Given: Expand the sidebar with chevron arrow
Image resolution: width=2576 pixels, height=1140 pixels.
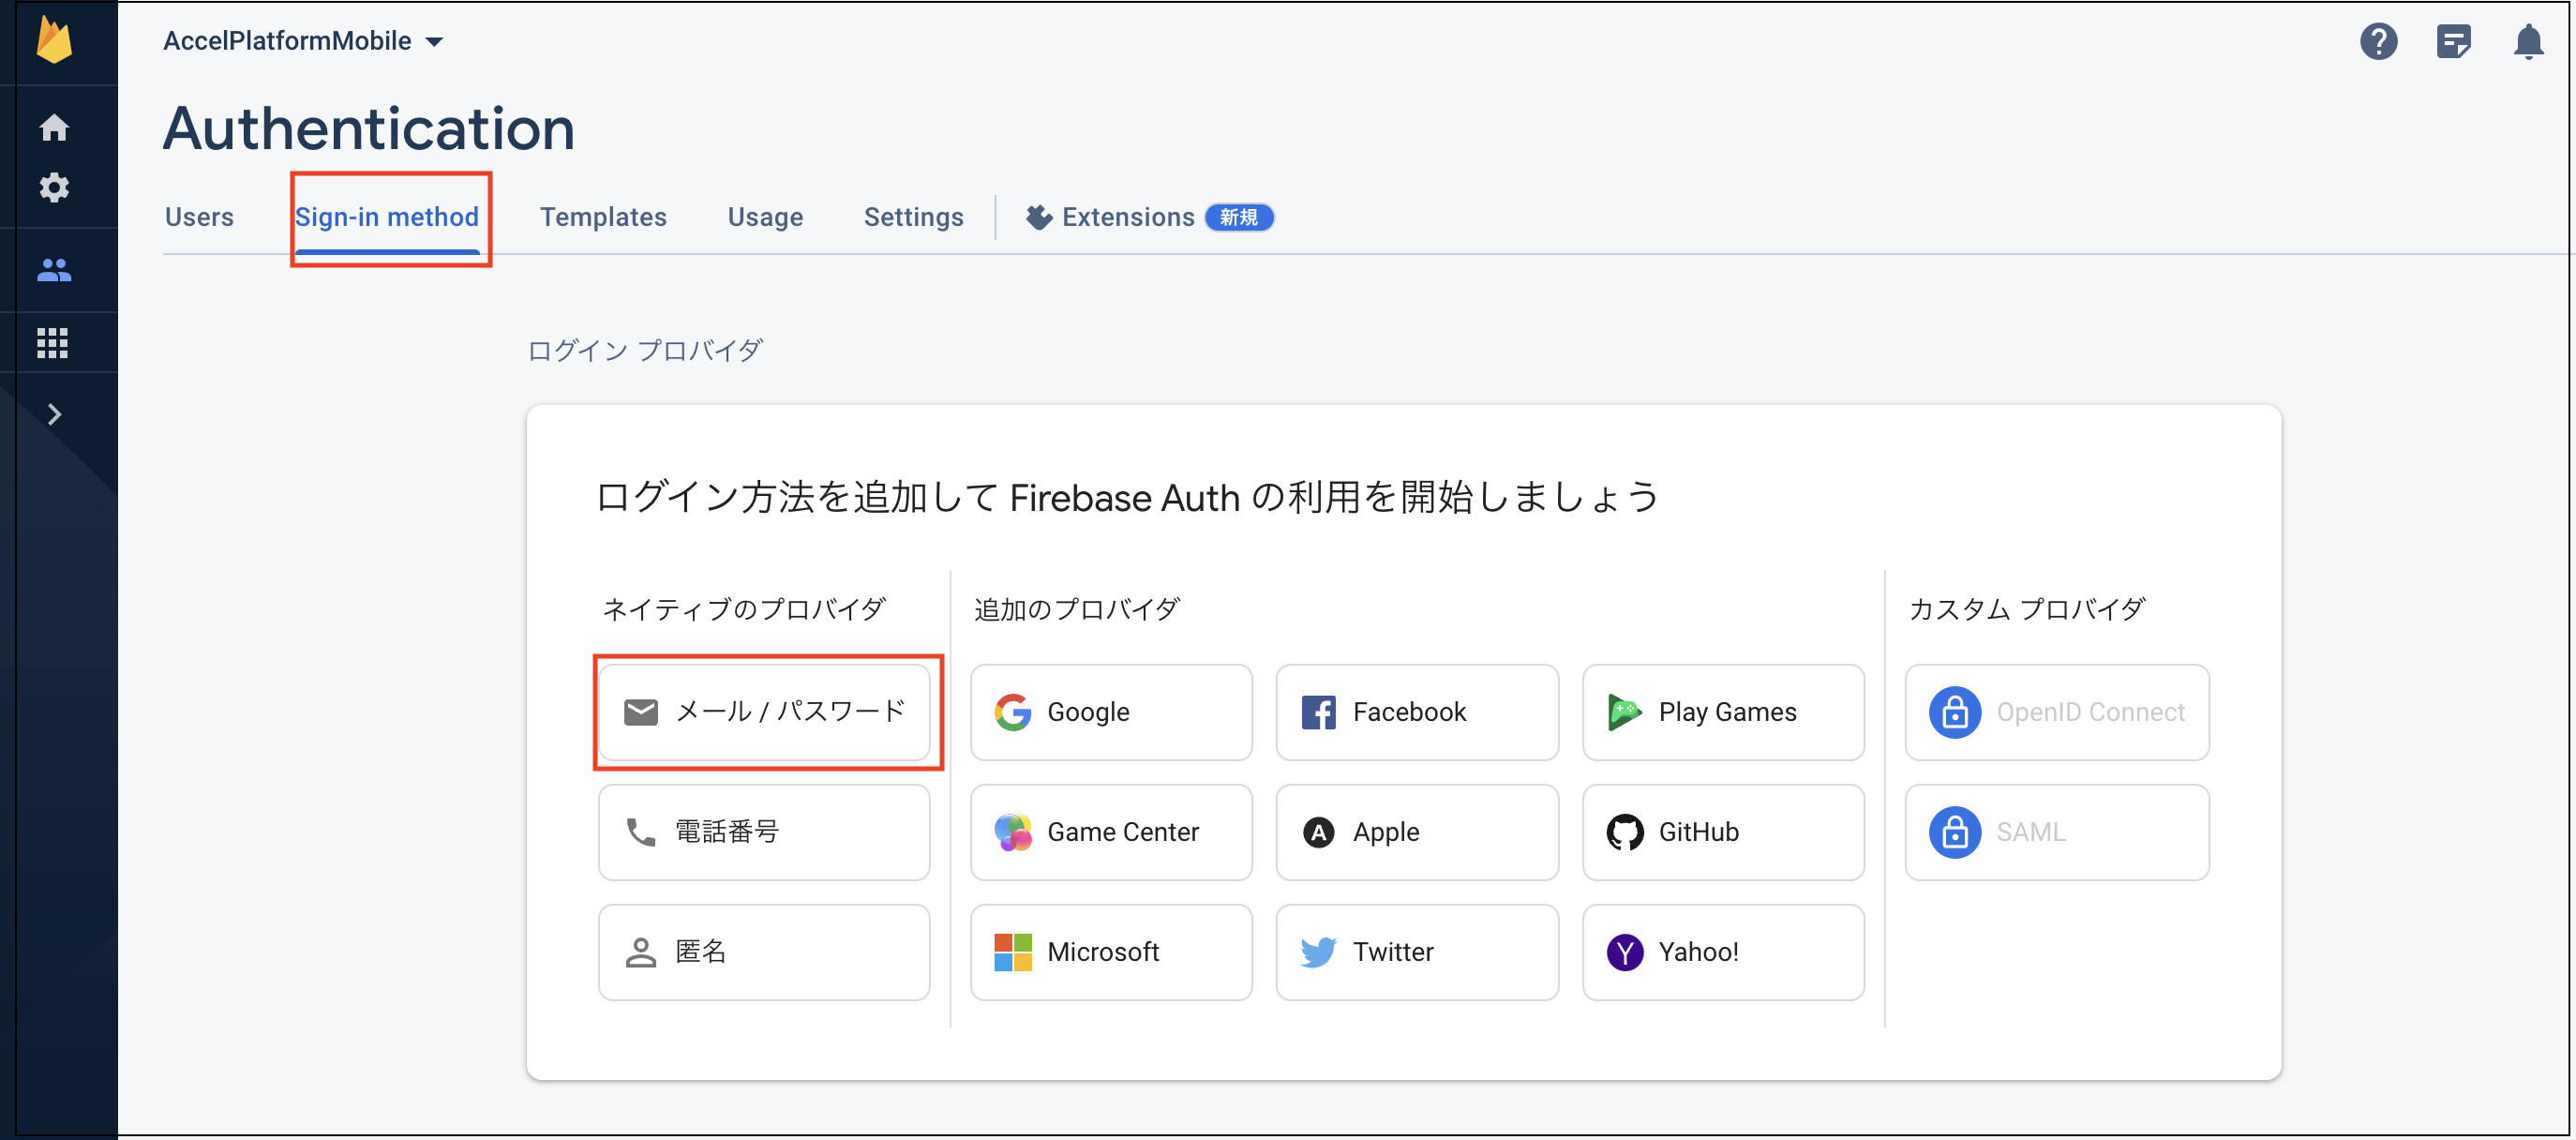Looking at the screenshot, I should point(54,414).
